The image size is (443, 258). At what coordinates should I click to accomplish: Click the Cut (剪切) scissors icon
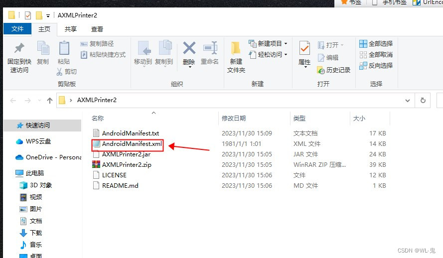(x=59, y=72)
